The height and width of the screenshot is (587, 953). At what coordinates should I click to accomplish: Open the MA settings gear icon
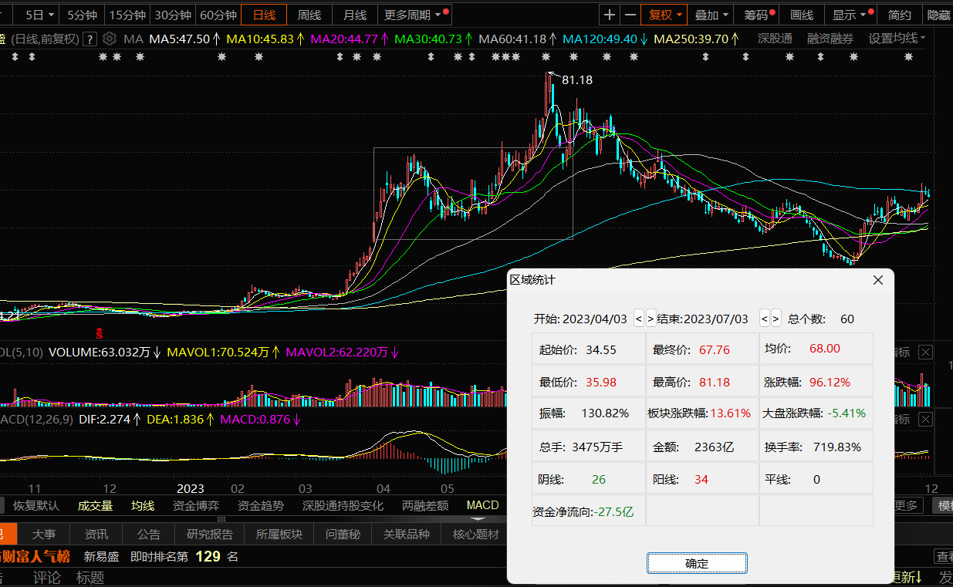pyautogui.click(x=110, y=39)
